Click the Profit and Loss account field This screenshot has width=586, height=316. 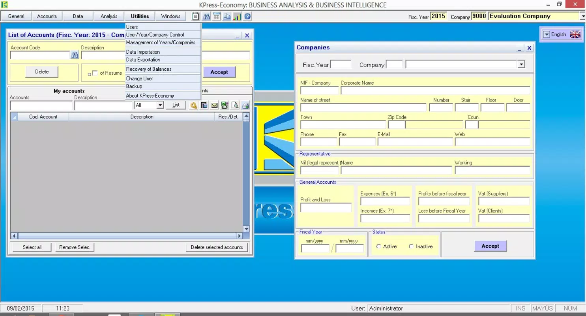click(326, 208)
